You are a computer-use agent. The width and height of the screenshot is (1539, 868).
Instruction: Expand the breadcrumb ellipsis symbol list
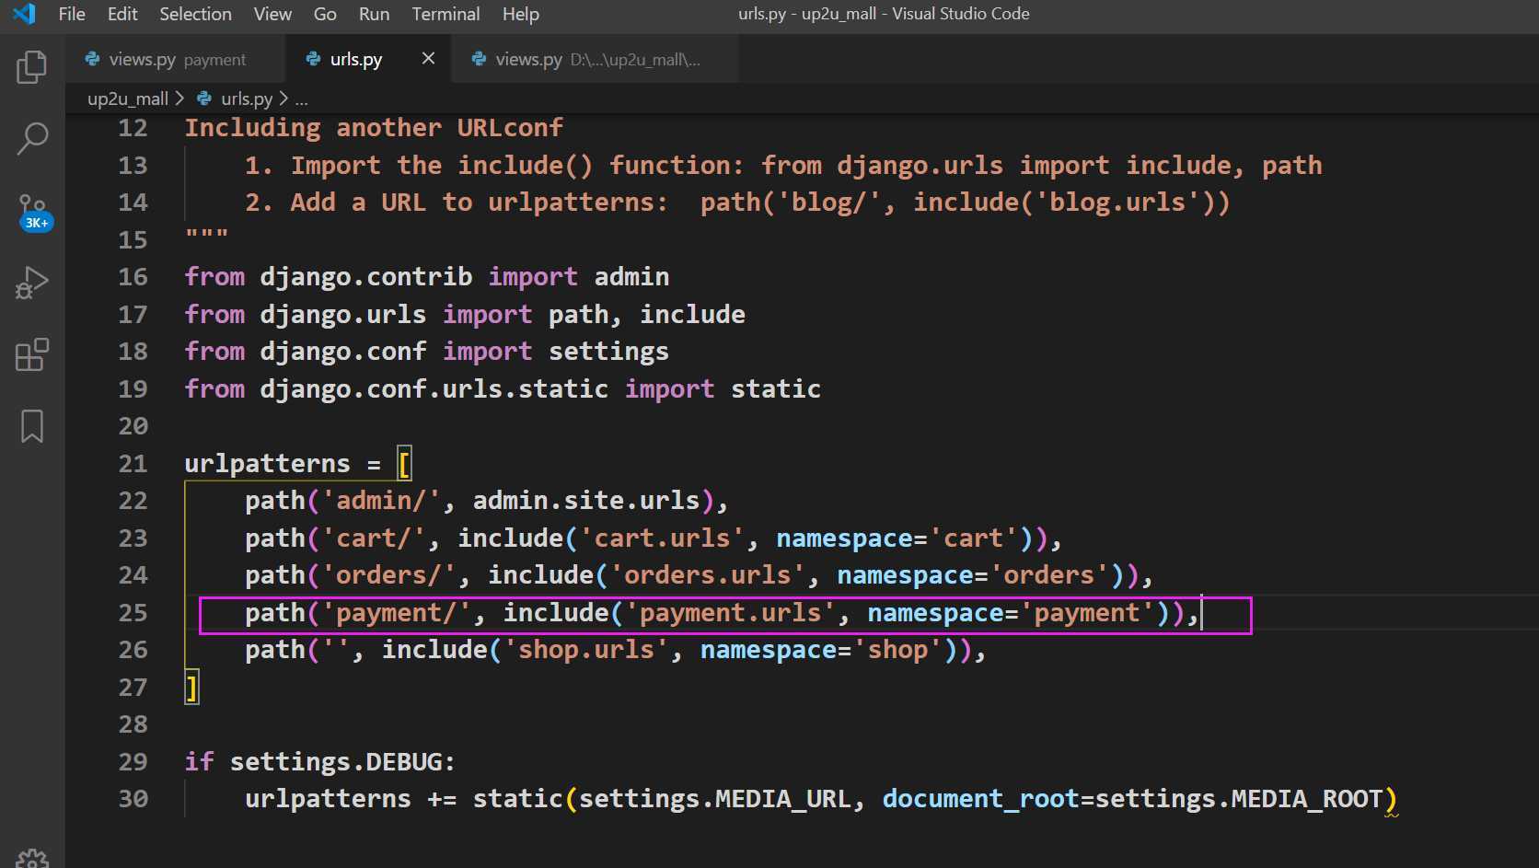click(301, 98)
